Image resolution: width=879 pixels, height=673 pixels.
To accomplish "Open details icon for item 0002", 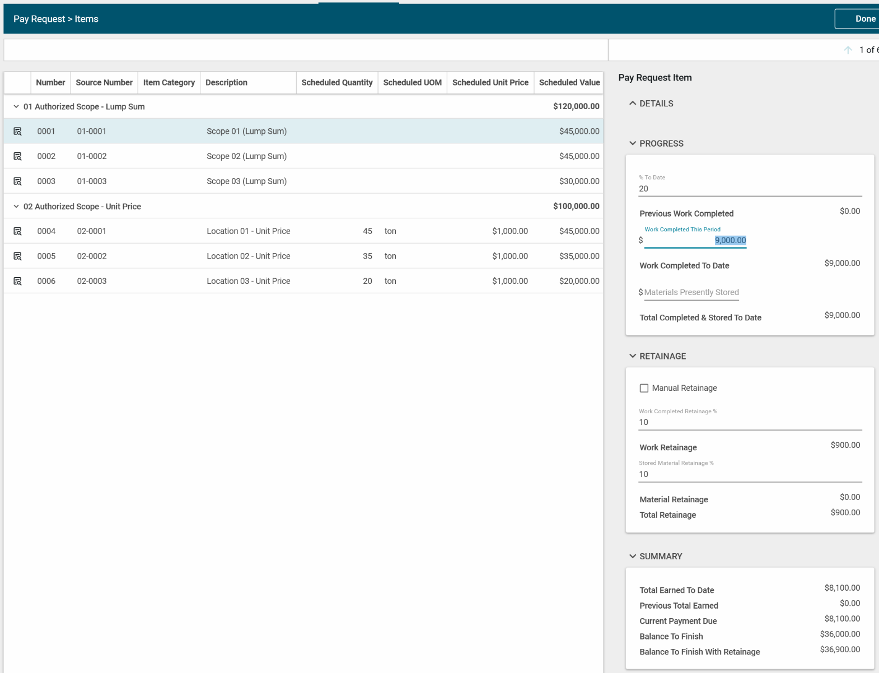I will click(17, 156).
